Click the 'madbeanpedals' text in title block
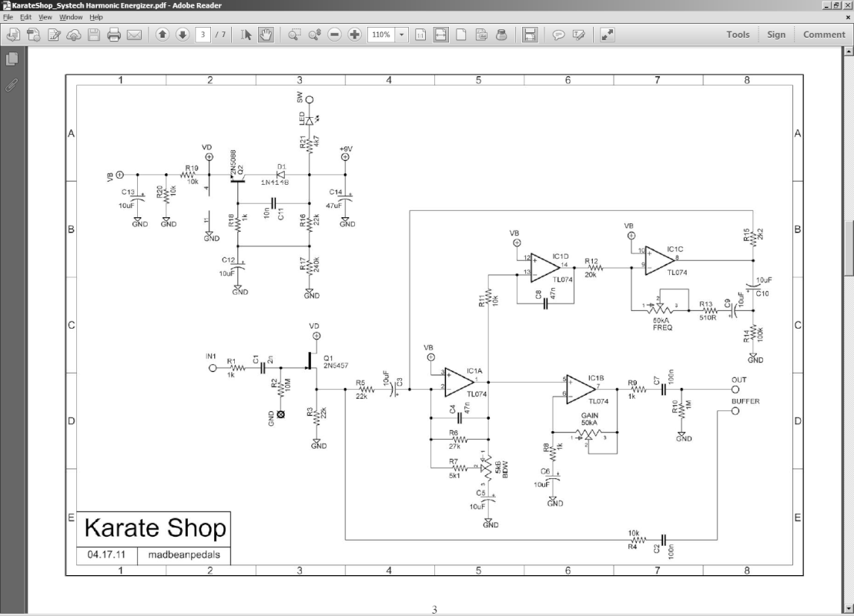Viewport: 854px width, 616px height. tap(184, 555)
